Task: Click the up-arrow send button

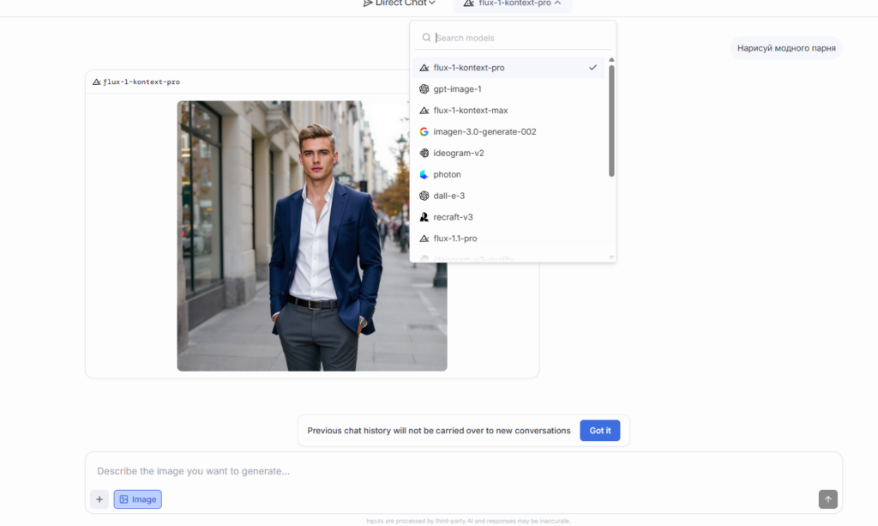Action: coord(827,499)
